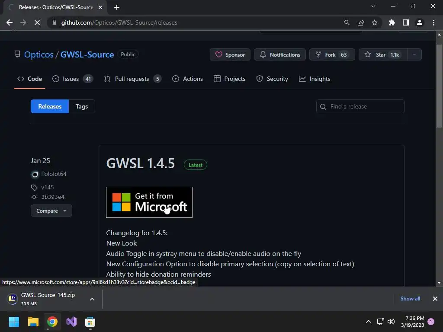Open Visual Studio from the taskbar
This screenshot has width=443, height=332.
click(71, 322)
